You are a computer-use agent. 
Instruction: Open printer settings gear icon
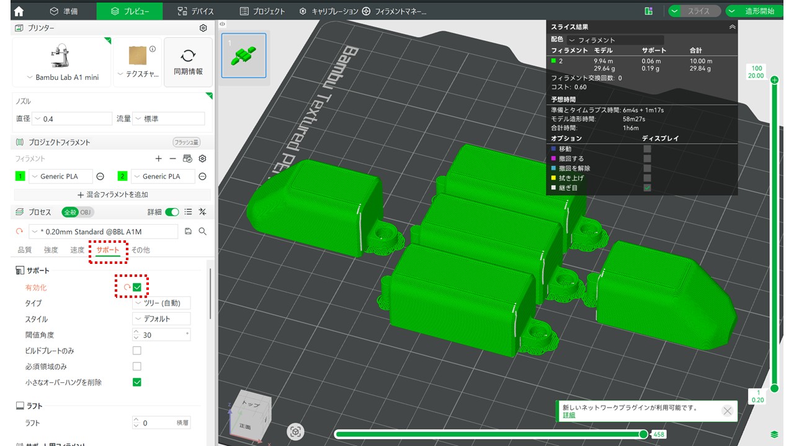(x=203, y=28)
